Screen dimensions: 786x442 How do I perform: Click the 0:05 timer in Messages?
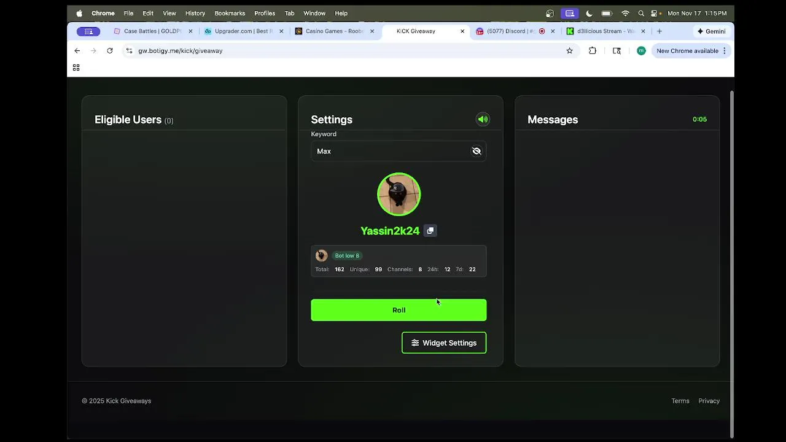pyautogui.click(x=699, y=119)
